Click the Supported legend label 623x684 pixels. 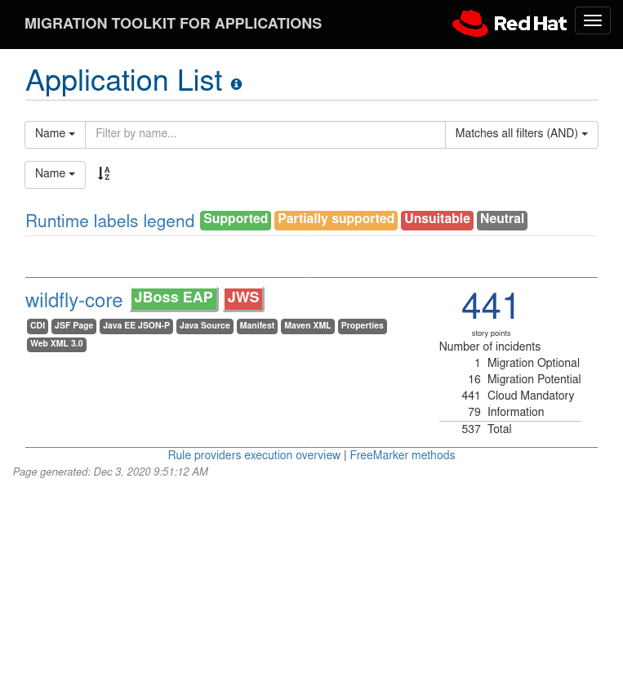235,221
